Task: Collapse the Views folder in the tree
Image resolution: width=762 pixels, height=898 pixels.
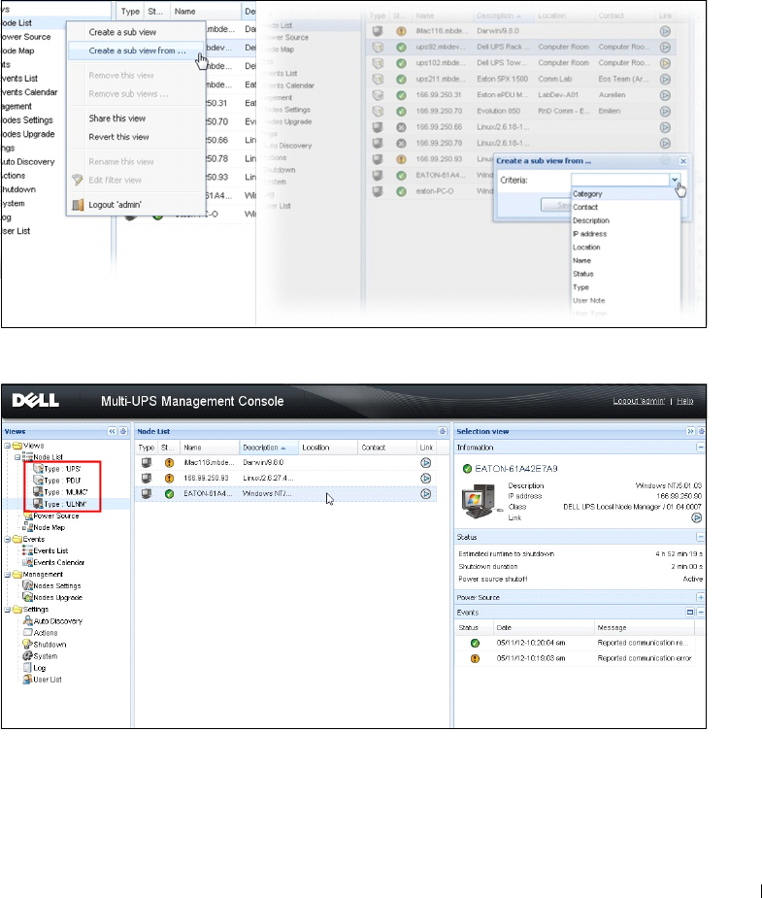Action: [8, 446]
